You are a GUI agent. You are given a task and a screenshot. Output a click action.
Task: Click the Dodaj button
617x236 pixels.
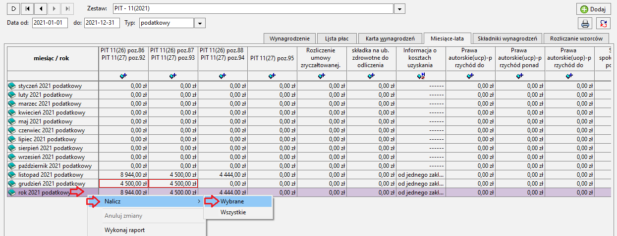(x=593, y=9)
